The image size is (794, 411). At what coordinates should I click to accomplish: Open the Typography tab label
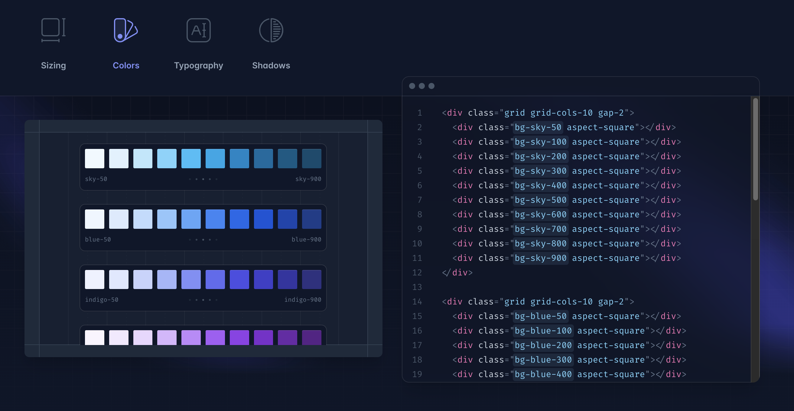pos(198,65)
